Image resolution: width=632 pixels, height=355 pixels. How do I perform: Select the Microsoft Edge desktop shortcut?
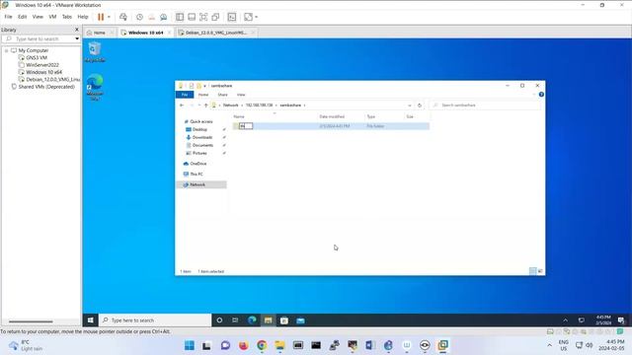pyautogui.click(x=95, y=87)
